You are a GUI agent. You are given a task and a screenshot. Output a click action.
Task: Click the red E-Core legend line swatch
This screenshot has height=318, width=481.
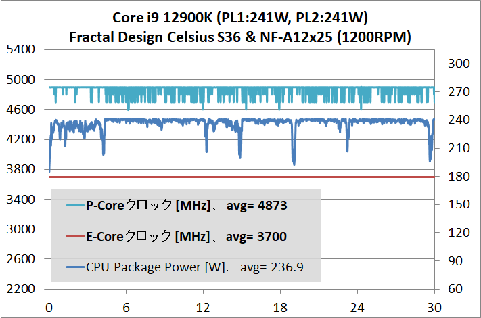point(76,236)
